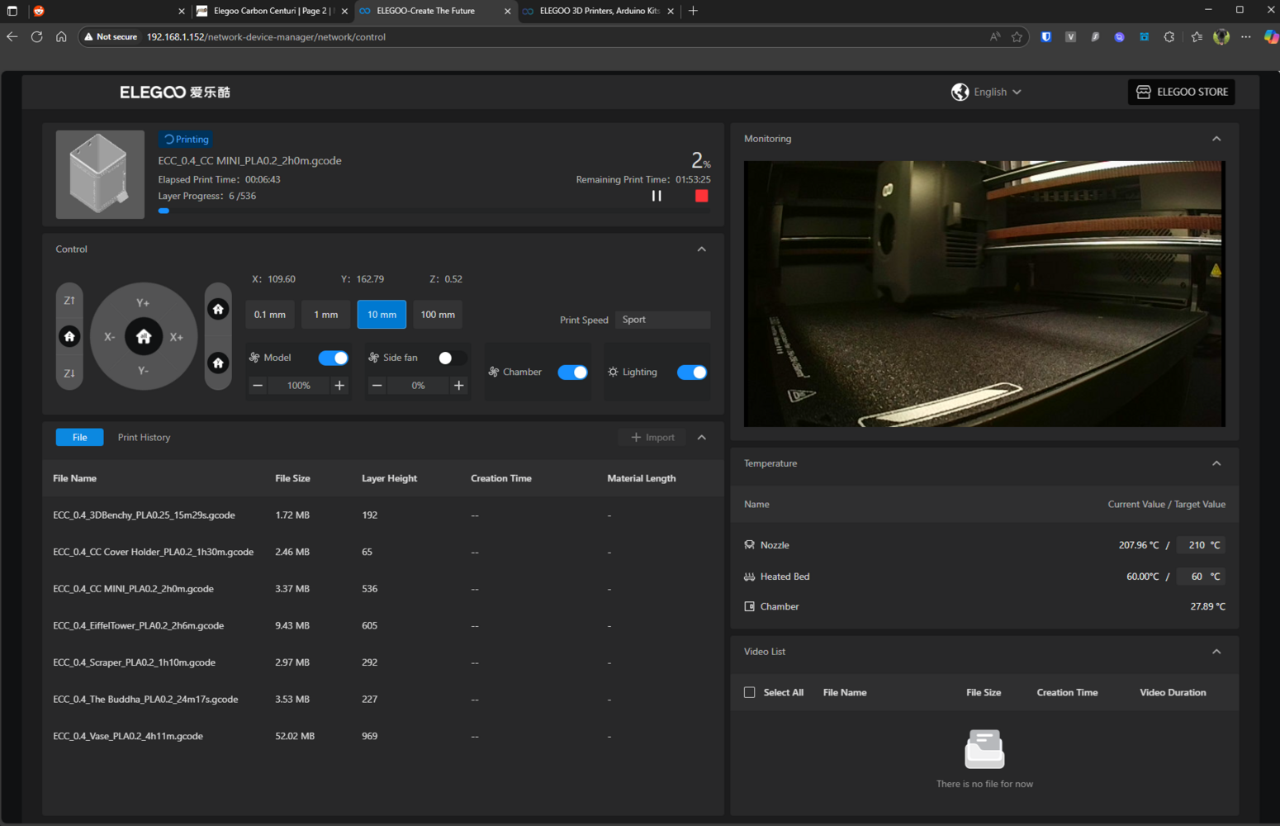Collapse the Temperature panel
Viewport: 1280px width, 826px height.
tap(1216, 463)
